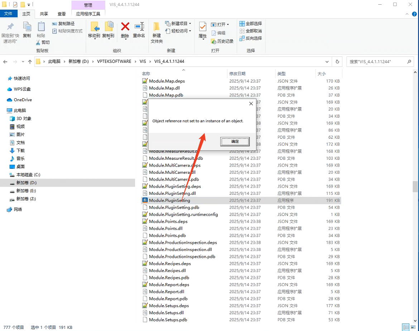Open the address bar history dropdown

327,61
